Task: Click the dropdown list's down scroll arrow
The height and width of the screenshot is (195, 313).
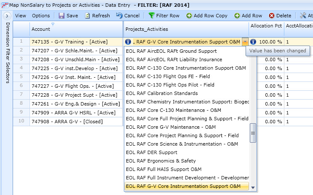Action: (253, 187)
